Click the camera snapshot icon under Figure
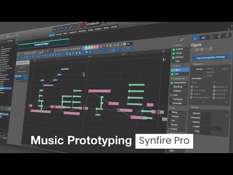 tap(197, 50)
